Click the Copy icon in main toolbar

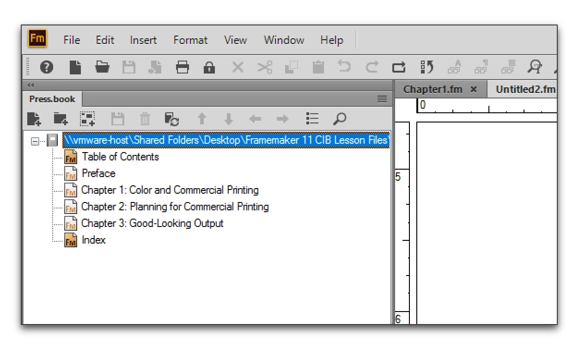click(x=292, y=67)
